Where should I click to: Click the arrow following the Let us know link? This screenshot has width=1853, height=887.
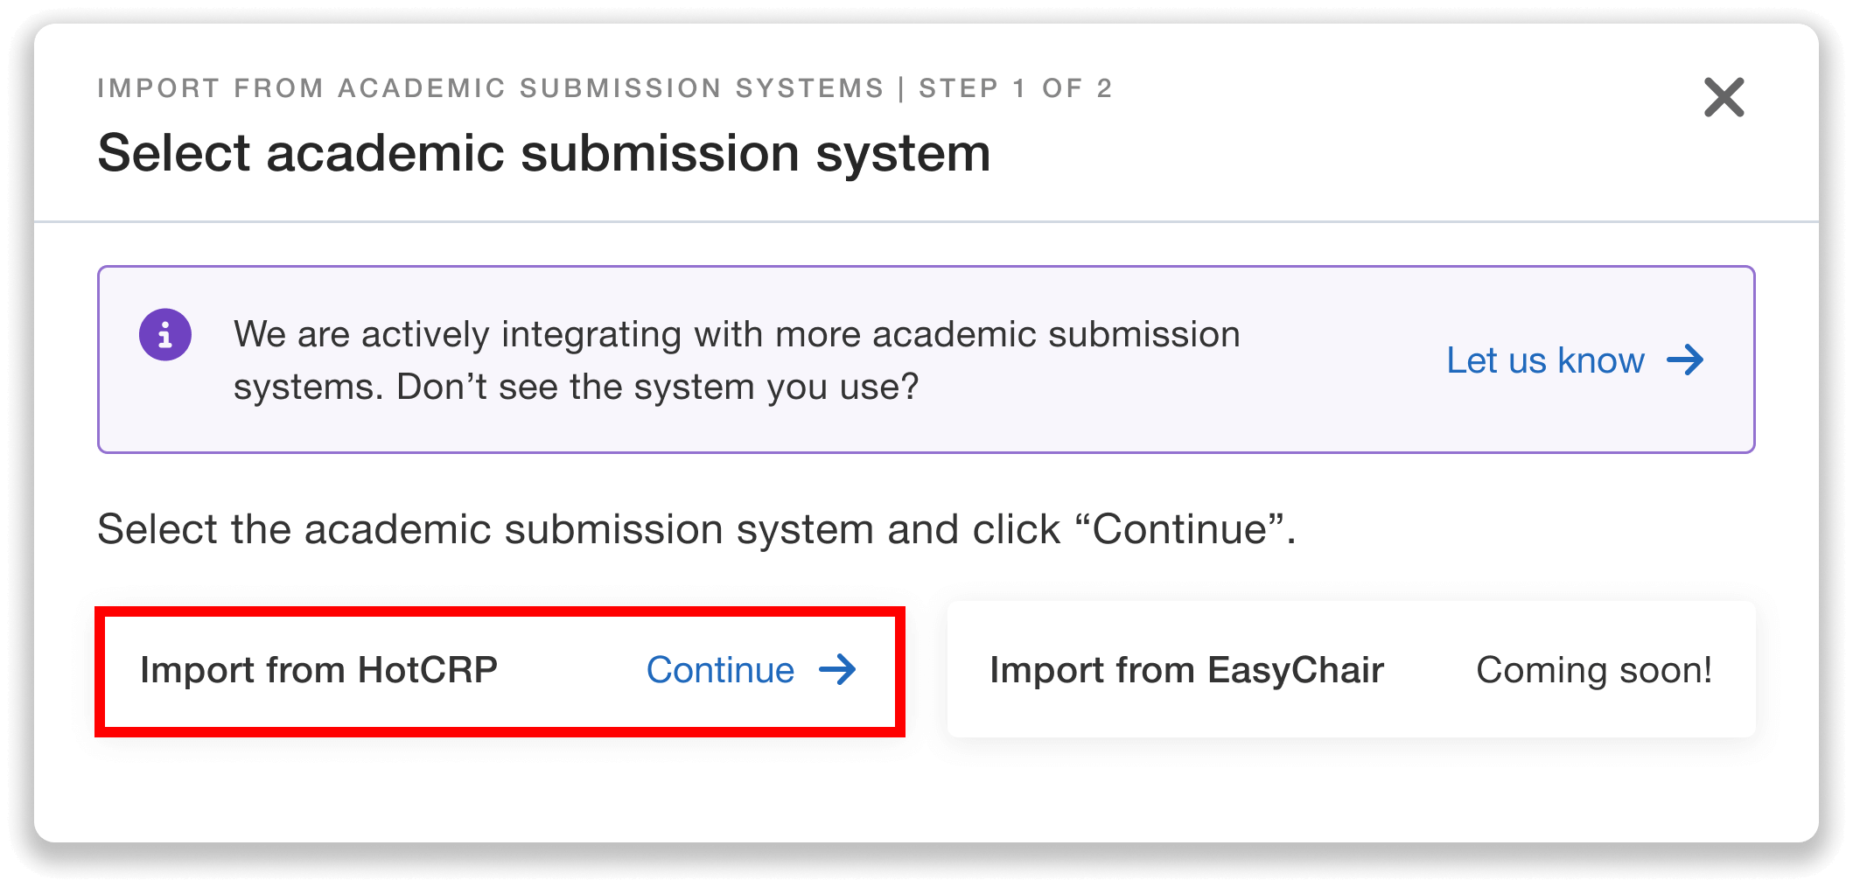tap(1687, 360)
